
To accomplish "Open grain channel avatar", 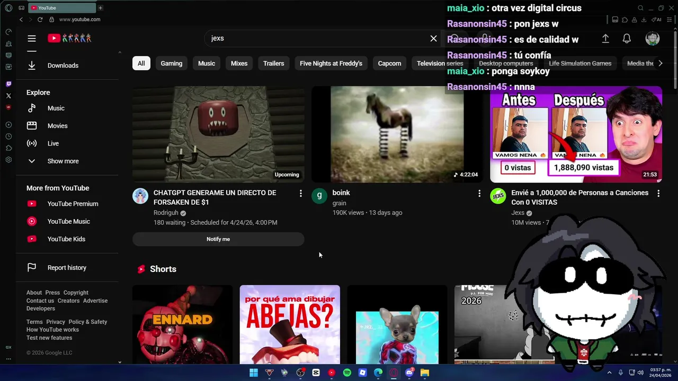I will [x=319, y=196].
